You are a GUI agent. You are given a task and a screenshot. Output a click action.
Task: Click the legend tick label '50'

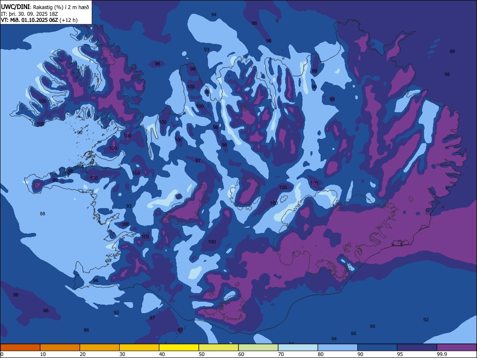pos(202,354)
